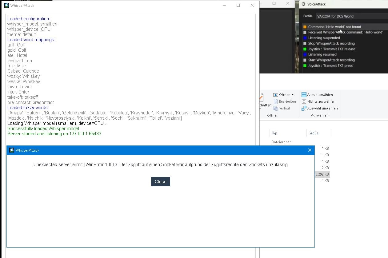Screen dimensions: 388x258
Task: Click the WhisperAttack error dialog title icon
Action: pos(12,150)
